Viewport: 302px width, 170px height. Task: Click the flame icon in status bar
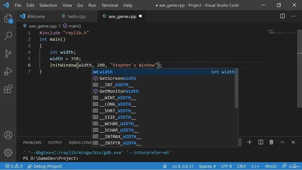(x=165, y=166)
